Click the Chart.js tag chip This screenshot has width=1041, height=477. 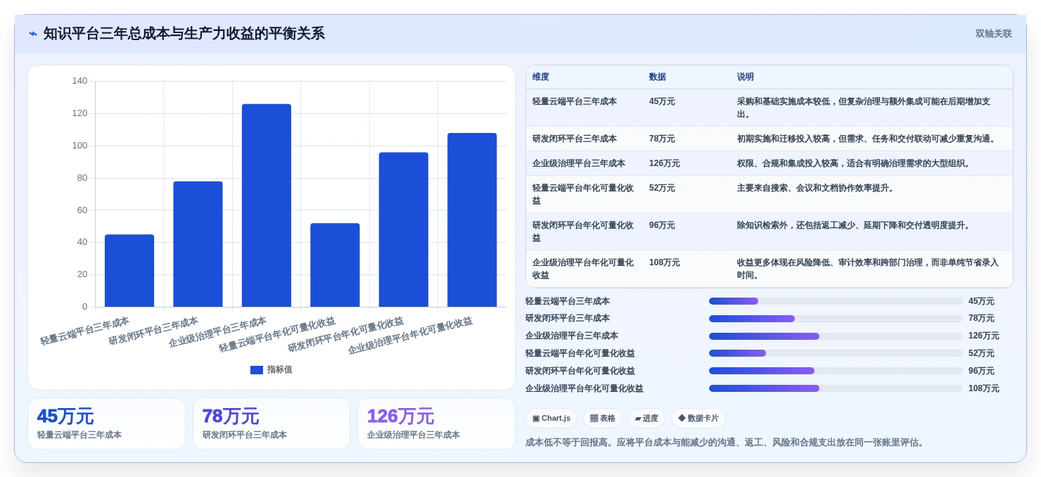551,418
